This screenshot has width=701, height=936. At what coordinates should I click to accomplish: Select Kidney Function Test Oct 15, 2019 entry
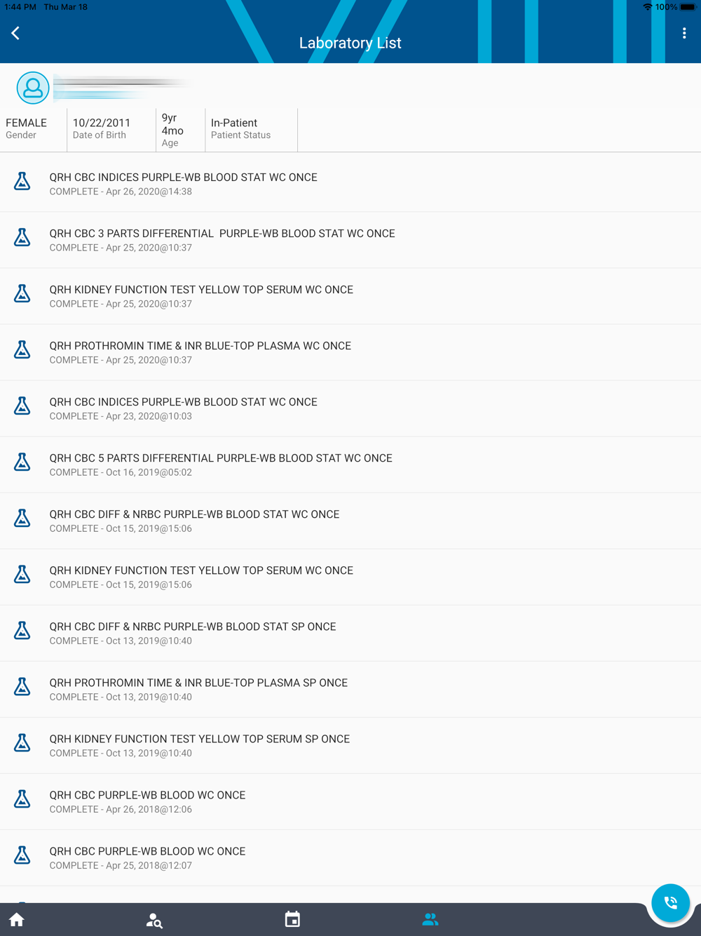click(350, 577)
